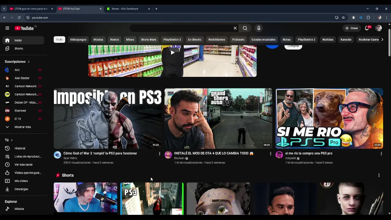Open the Shorts shelf options menu
Image resolution: width=391 pixels, height=220 pixels.
379,175
